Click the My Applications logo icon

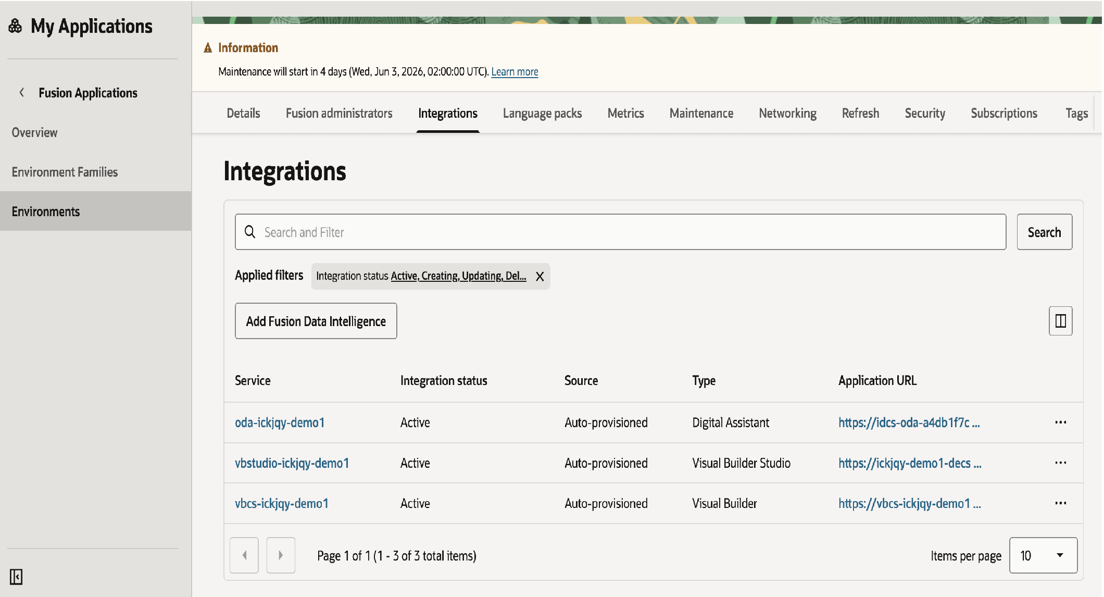coord(15,26)
